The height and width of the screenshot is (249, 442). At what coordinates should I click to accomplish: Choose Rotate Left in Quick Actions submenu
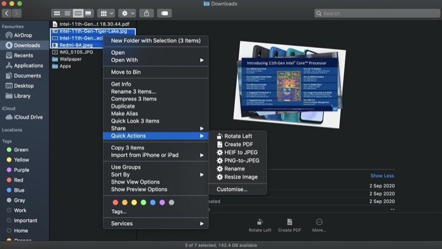coord(237,136)
